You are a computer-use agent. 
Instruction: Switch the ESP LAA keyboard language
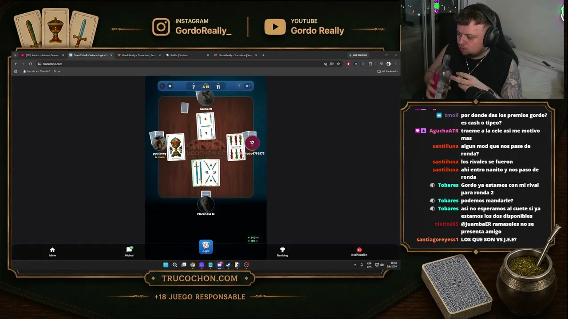(x=369, y=265)
